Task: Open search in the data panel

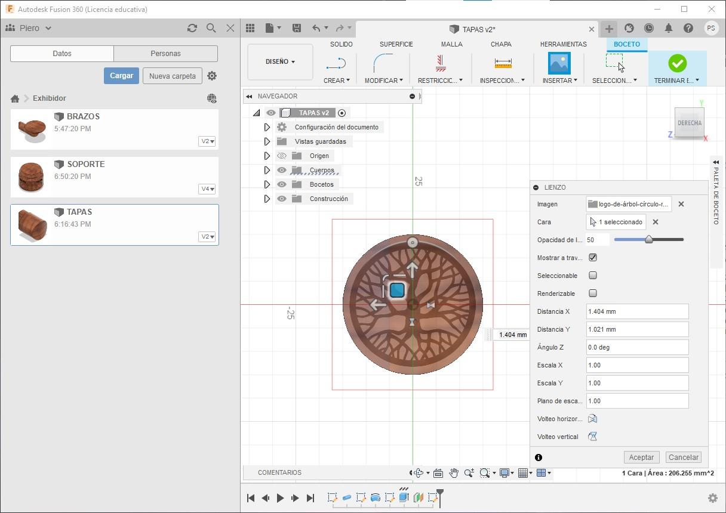Action: point(211,28)
